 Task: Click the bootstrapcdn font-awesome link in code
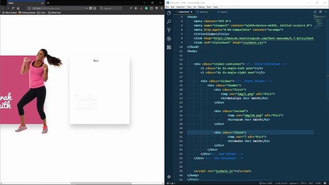click(263, 39)
